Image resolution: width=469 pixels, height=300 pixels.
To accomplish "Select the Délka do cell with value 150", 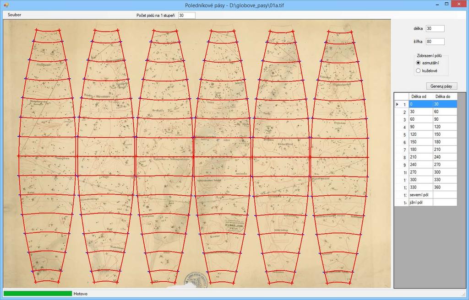I will 445,134.
